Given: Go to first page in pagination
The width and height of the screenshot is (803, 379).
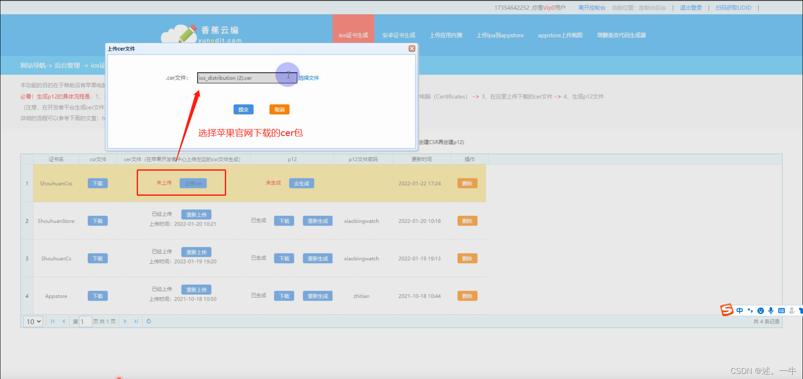Looking at the screenshot, I should coord(53,321).
